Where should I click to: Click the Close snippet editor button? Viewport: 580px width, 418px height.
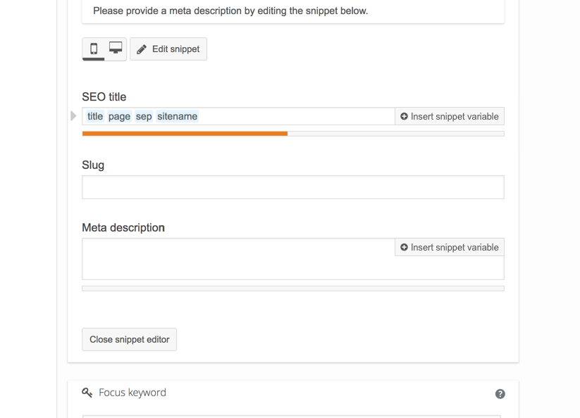pyautogui.click(x=129, y=339)
